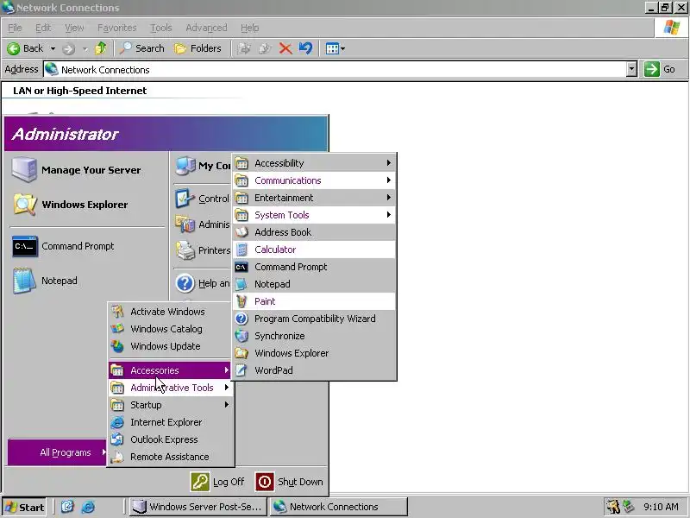The height and width of the screenshot is (518, 690).
Task: Click the WordPad icon
Action: [241, 370]
